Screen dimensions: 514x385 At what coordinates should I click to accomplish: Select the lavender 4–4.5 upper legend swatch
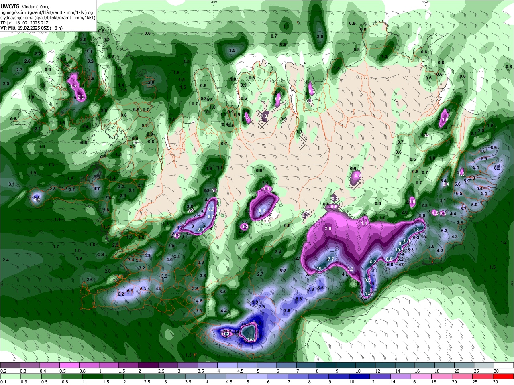coord(227,365)
